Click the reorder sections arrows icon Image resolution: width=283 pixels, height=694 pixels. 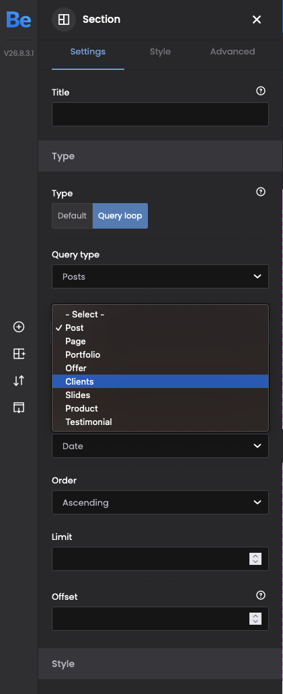[19, 381]
